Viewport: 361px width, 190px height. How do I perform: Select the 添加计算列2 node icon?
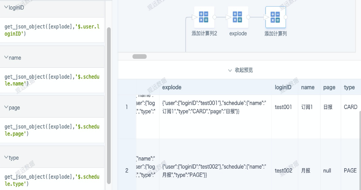[204, 17]
